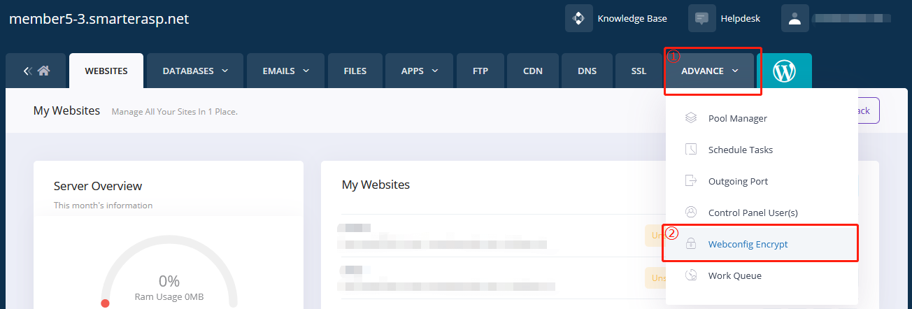Click the Work Queue icon
912x309 pixels.
(691, 275)
